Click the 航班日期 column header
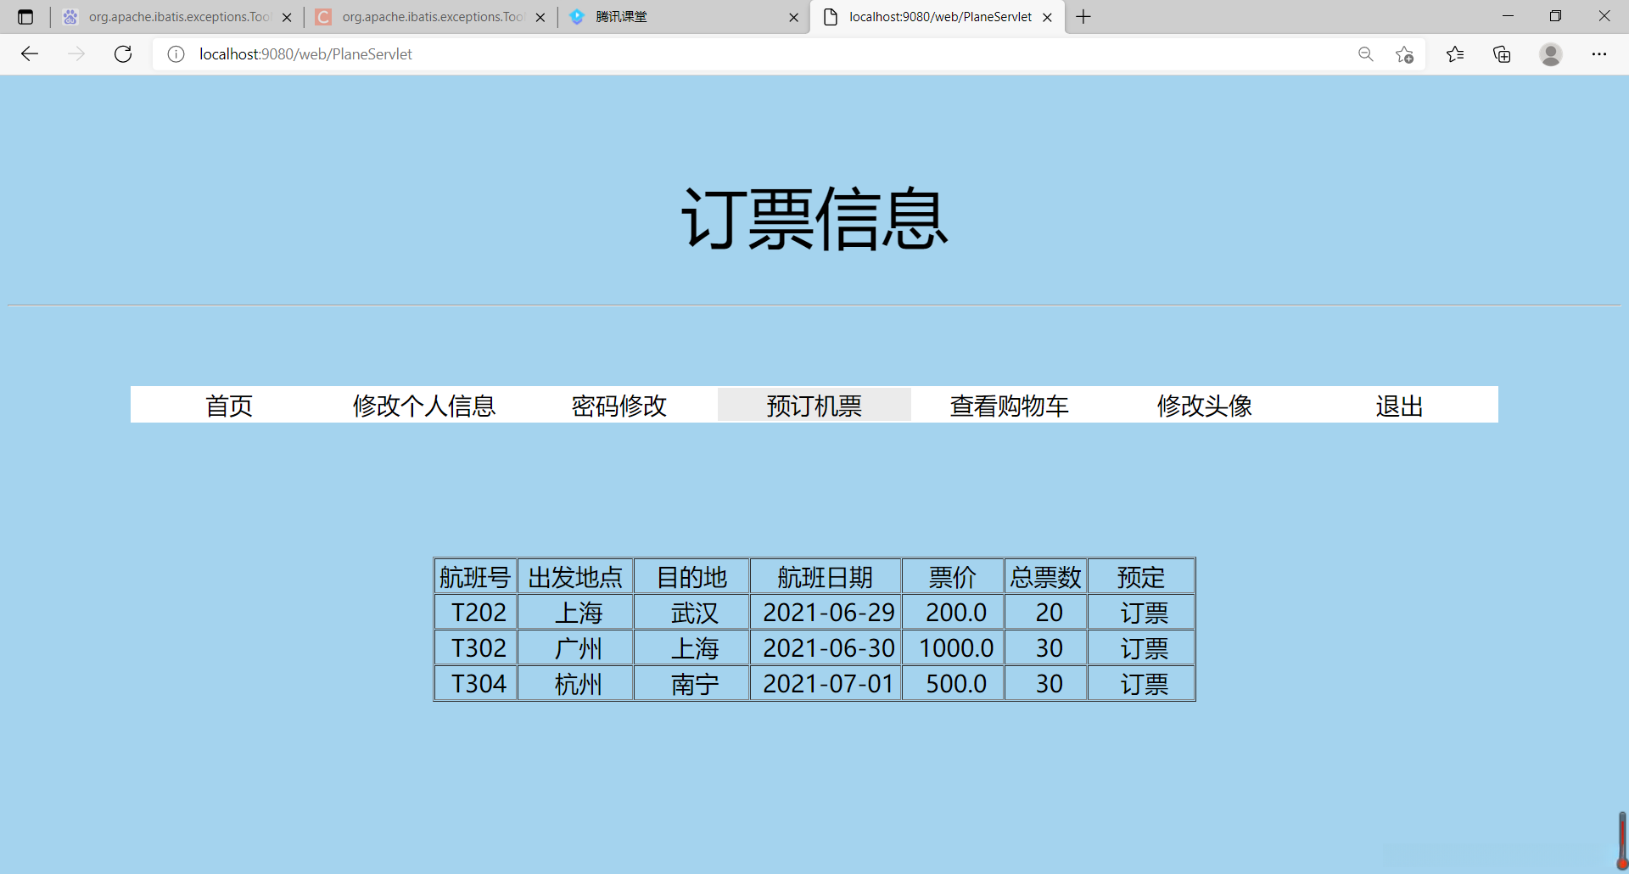This screenshot has width=1629, height=874. click(x=826, y=577)
